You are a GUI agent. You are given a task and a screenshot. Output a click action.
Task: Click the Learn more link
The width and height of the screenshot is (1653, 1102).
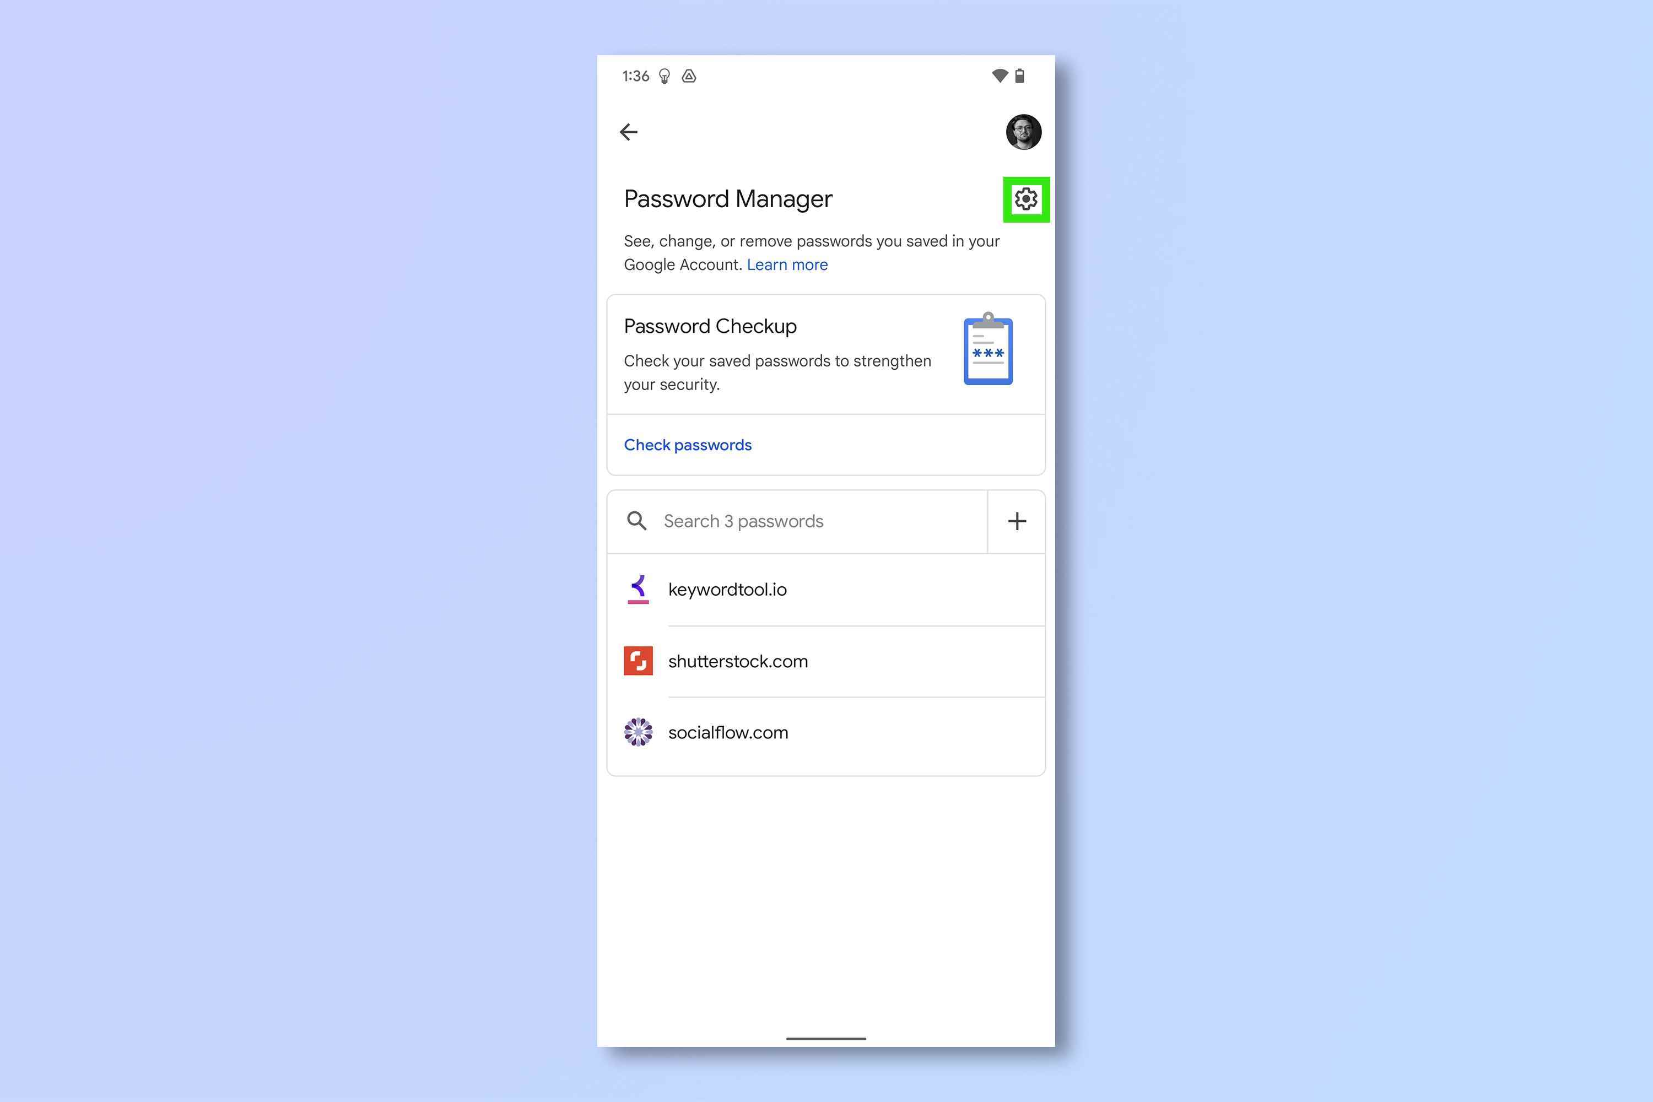(787, 264)
